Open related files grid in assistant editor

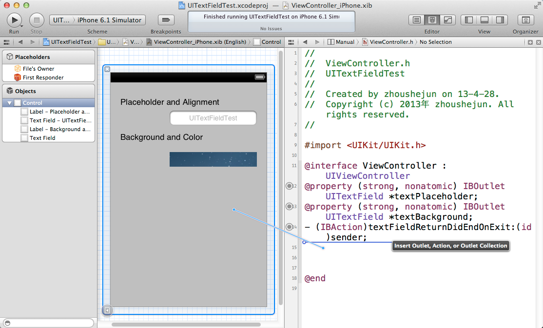[x=291, y=42]
